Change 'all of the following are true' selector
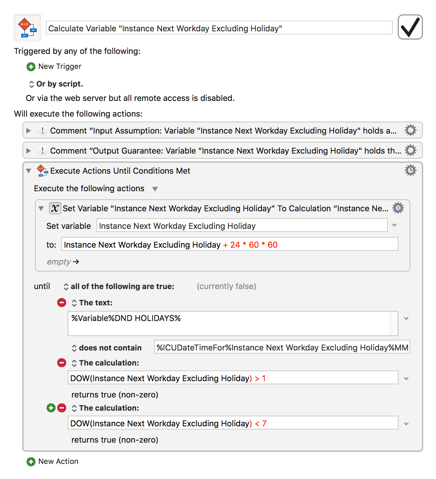The height and width of the screenshot is (479, 436). [66, 287]
